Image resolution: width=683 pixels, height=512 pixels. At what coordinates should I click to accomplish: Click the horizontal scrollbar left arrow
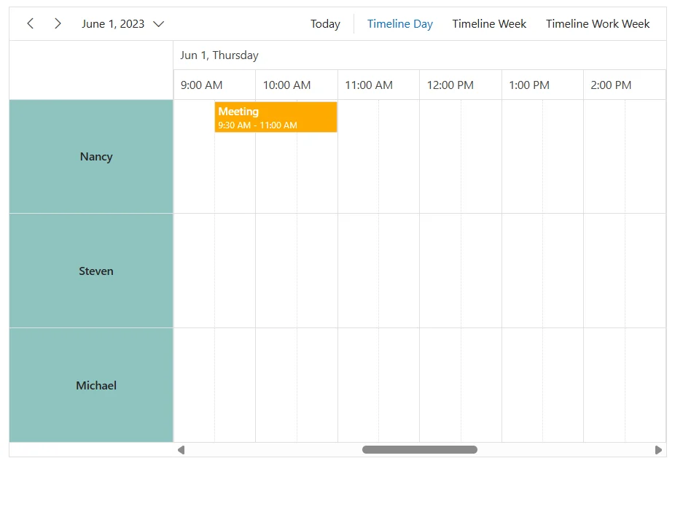point(182,450)
